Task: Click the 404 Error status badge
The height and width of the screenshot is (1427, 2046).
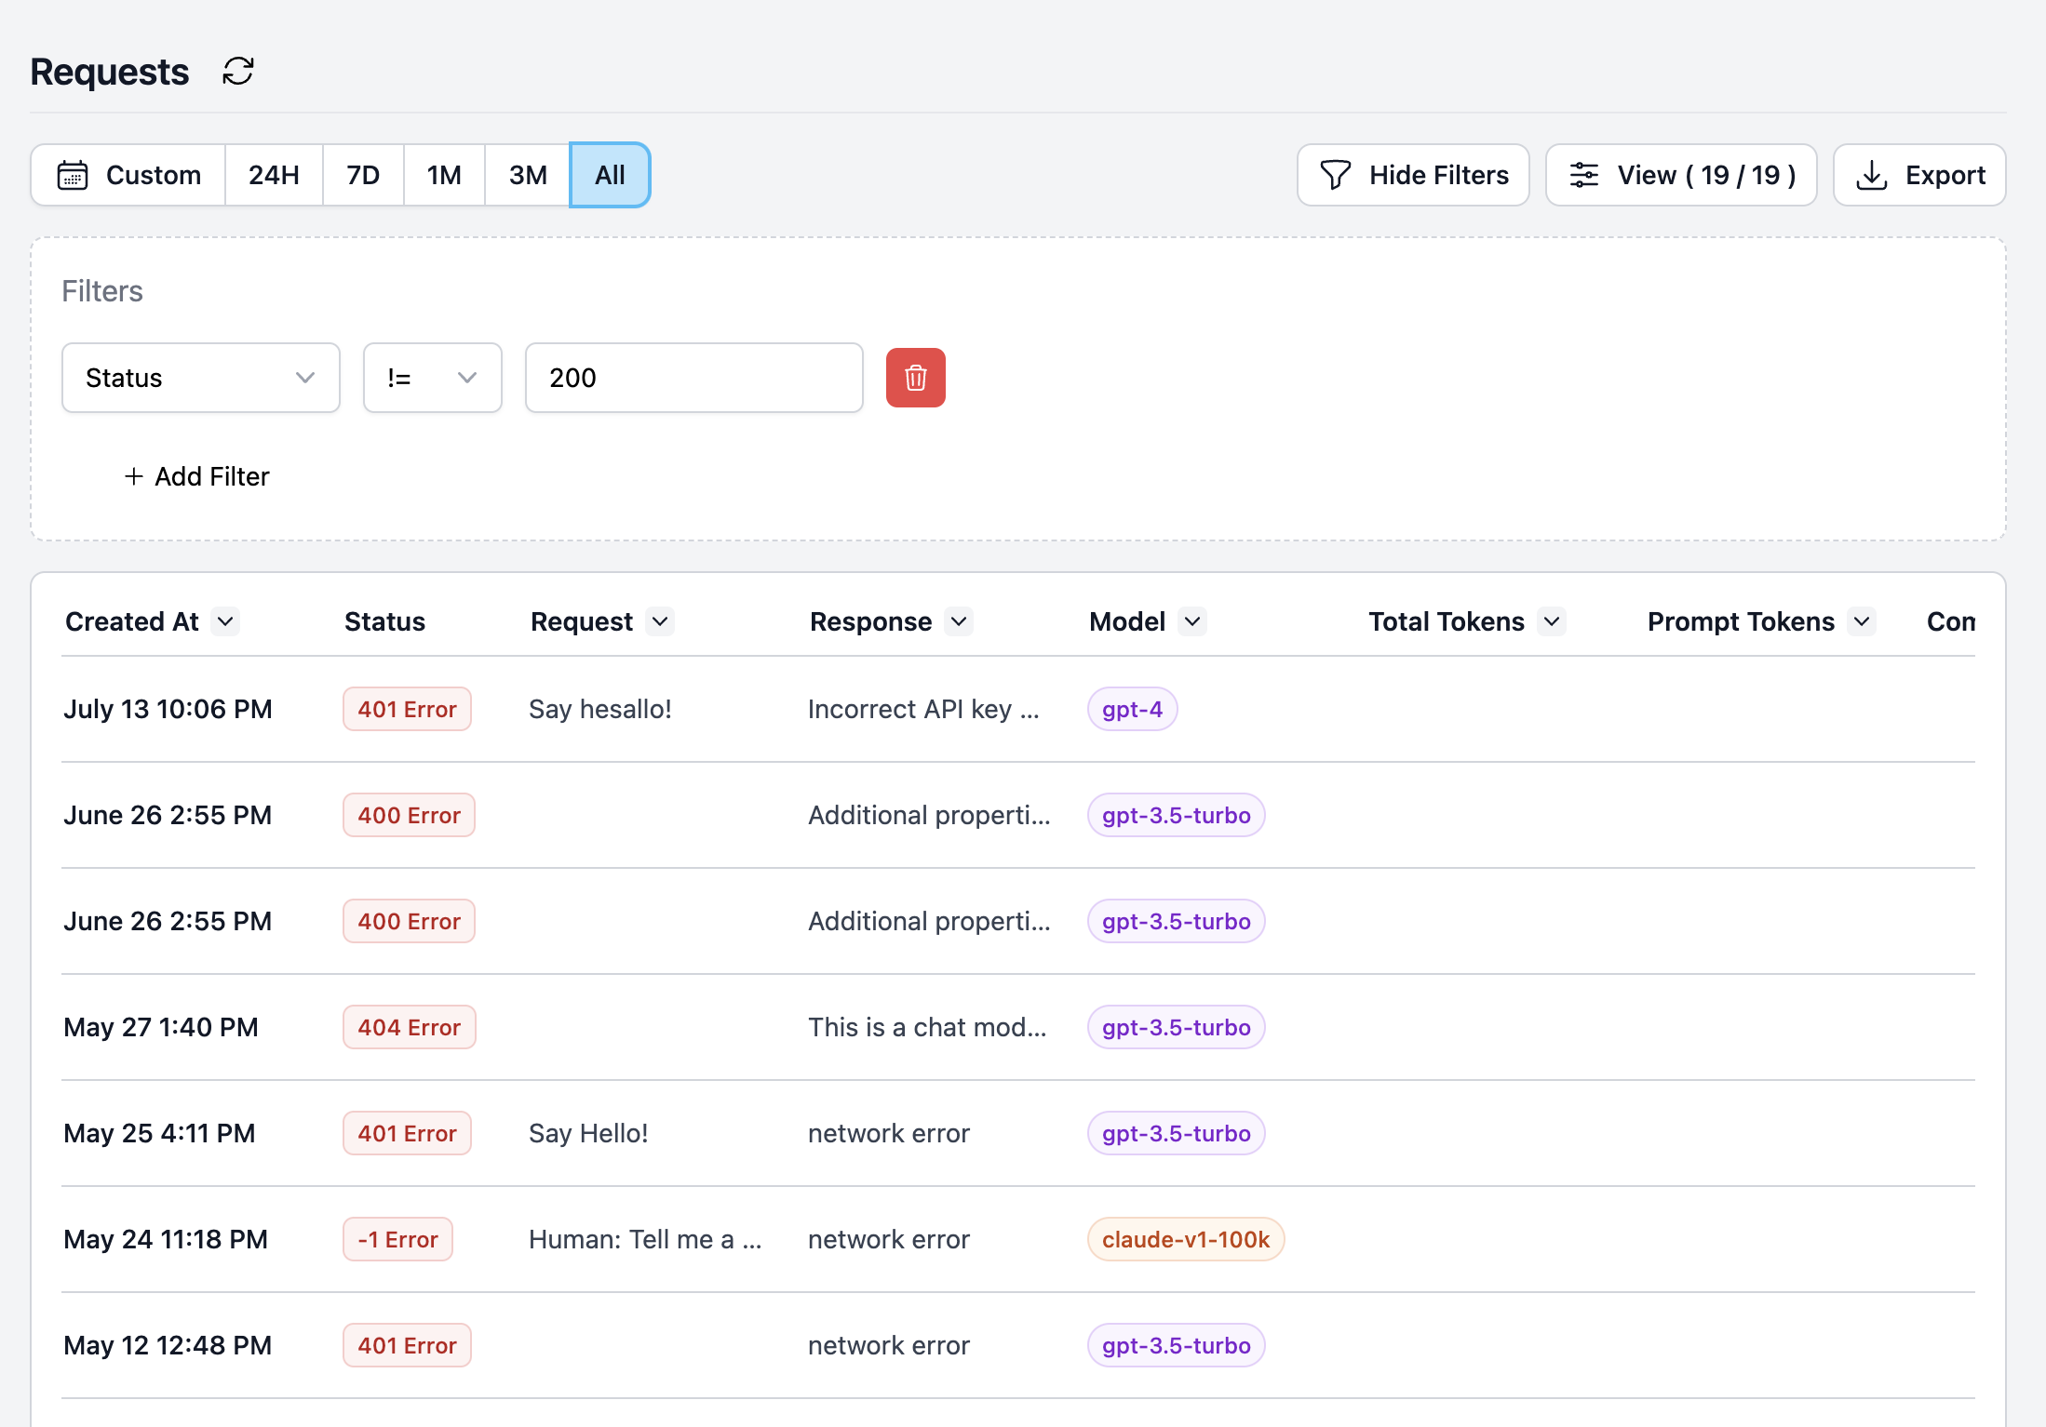Action: click(409, 1027)
